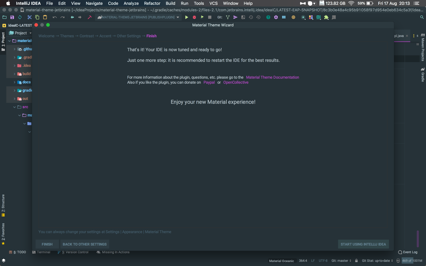The width and height of the screenshot is (426, 266).
Task: Click the FINISH button
Action: click(47, 244)
